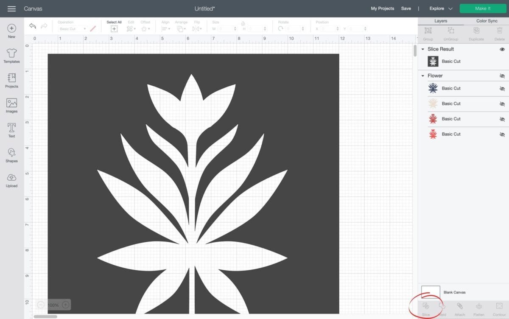Screen dimensions: 509x319
Task: Click the Flatten tool
Action: pyautogui.click(x=479, y=309)
